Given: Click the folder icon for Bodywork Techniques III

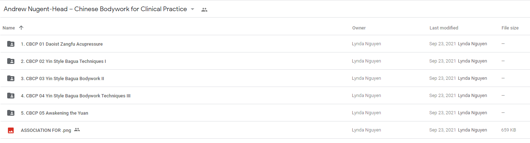Looking at the screenshot, I should coord(11,96).
